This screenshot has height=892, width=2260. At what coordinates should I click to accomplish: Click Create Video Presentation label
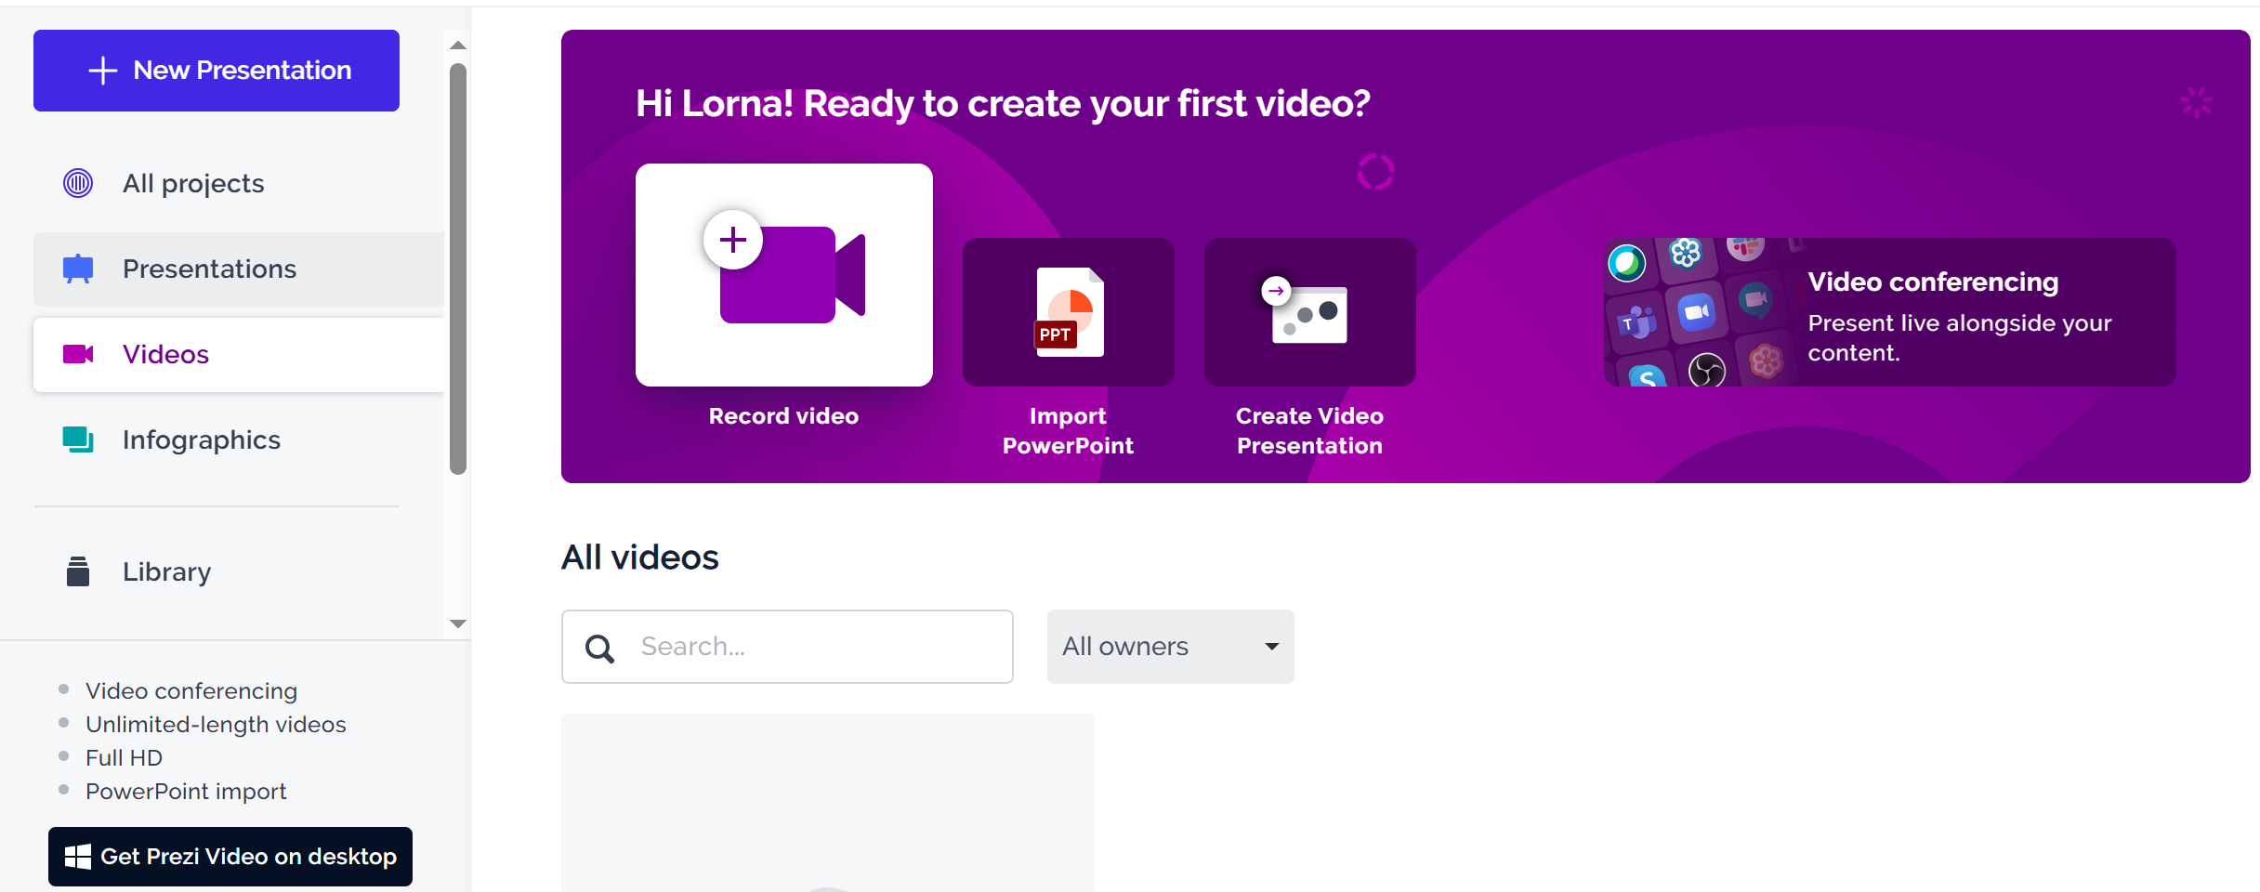(1309, 431)
